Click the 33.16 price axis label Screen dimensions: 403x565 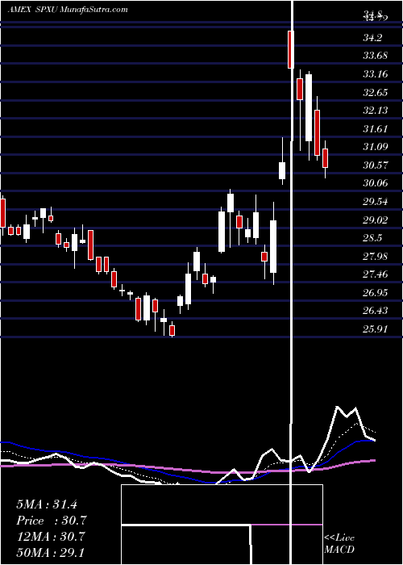376,74
